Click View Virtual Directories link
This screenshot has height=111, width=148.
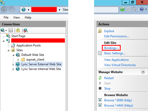[x=120, y=65]
